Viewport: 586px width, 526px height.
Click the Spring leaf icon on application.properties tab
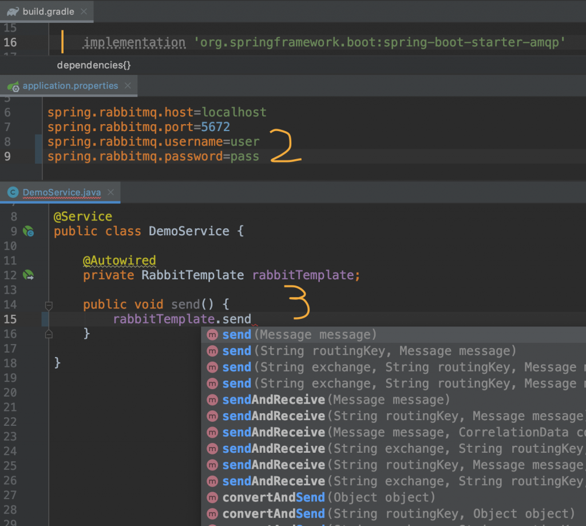tap(14, 86)
